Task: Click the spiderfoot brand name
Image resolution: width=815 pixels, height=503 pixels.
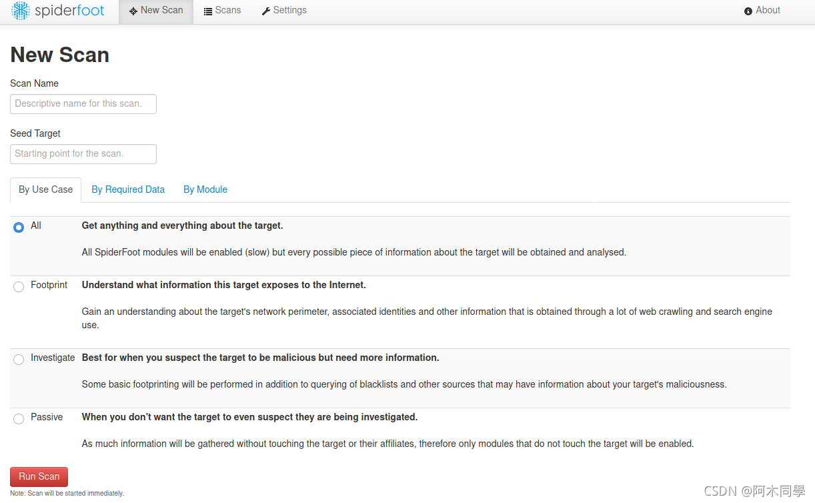Action: [x=69, y=11]
